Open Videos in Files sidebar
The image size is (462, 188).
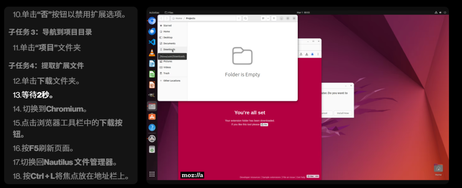click(172, 68)
